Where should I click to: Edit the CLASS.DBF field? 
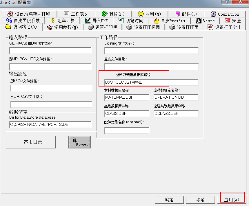127,113
